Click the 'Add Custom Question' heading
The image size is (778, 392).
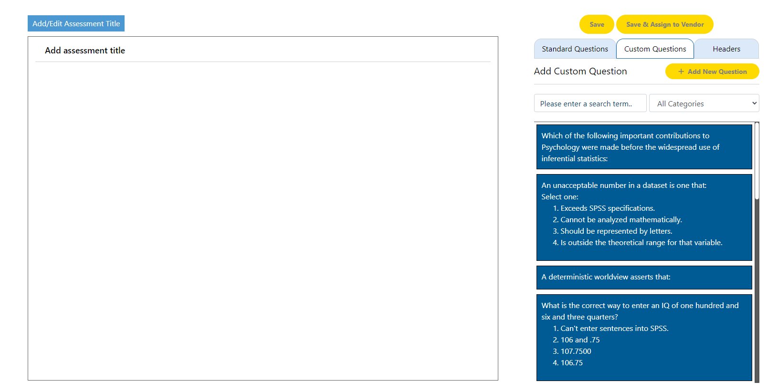tap(580, 72)
